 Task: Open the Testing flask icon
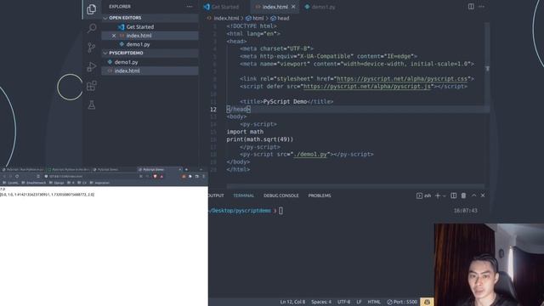(x=92, y=105)
